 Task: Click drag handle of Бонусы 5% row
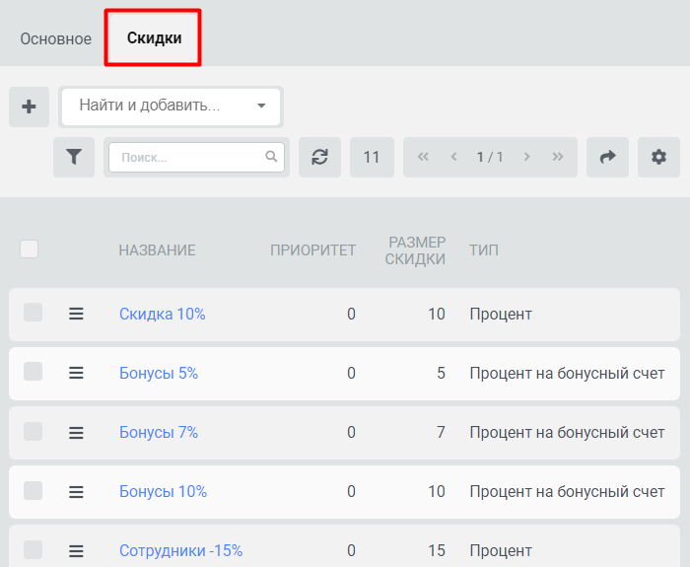coord(76,374)
